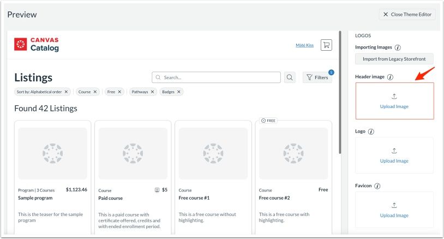Open the Sample program listing thumbnail

point(52,154)
